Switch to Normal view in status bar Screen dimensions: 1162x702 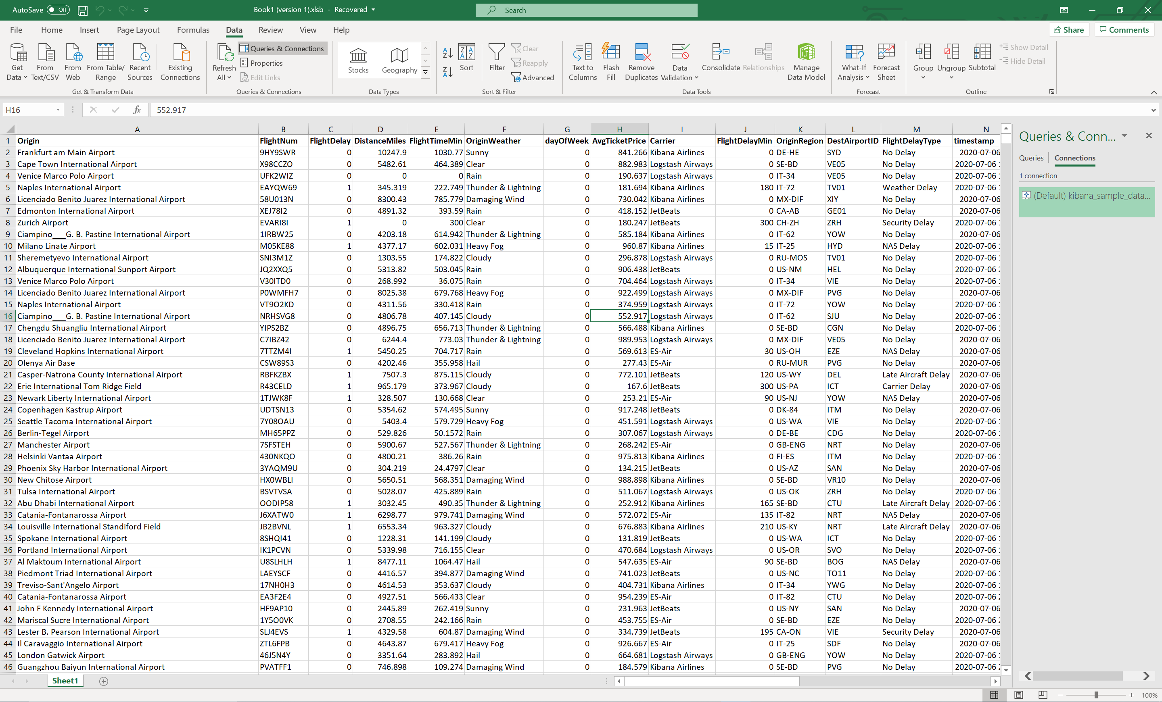[x=994, y=695]
